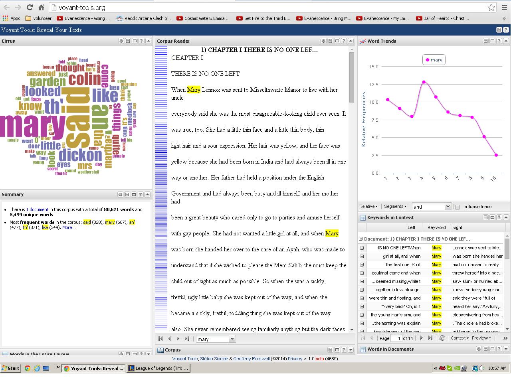Screen dimensions: 511x383
Task: Go to first page in Corpus Reader
Action: point(160,339)
